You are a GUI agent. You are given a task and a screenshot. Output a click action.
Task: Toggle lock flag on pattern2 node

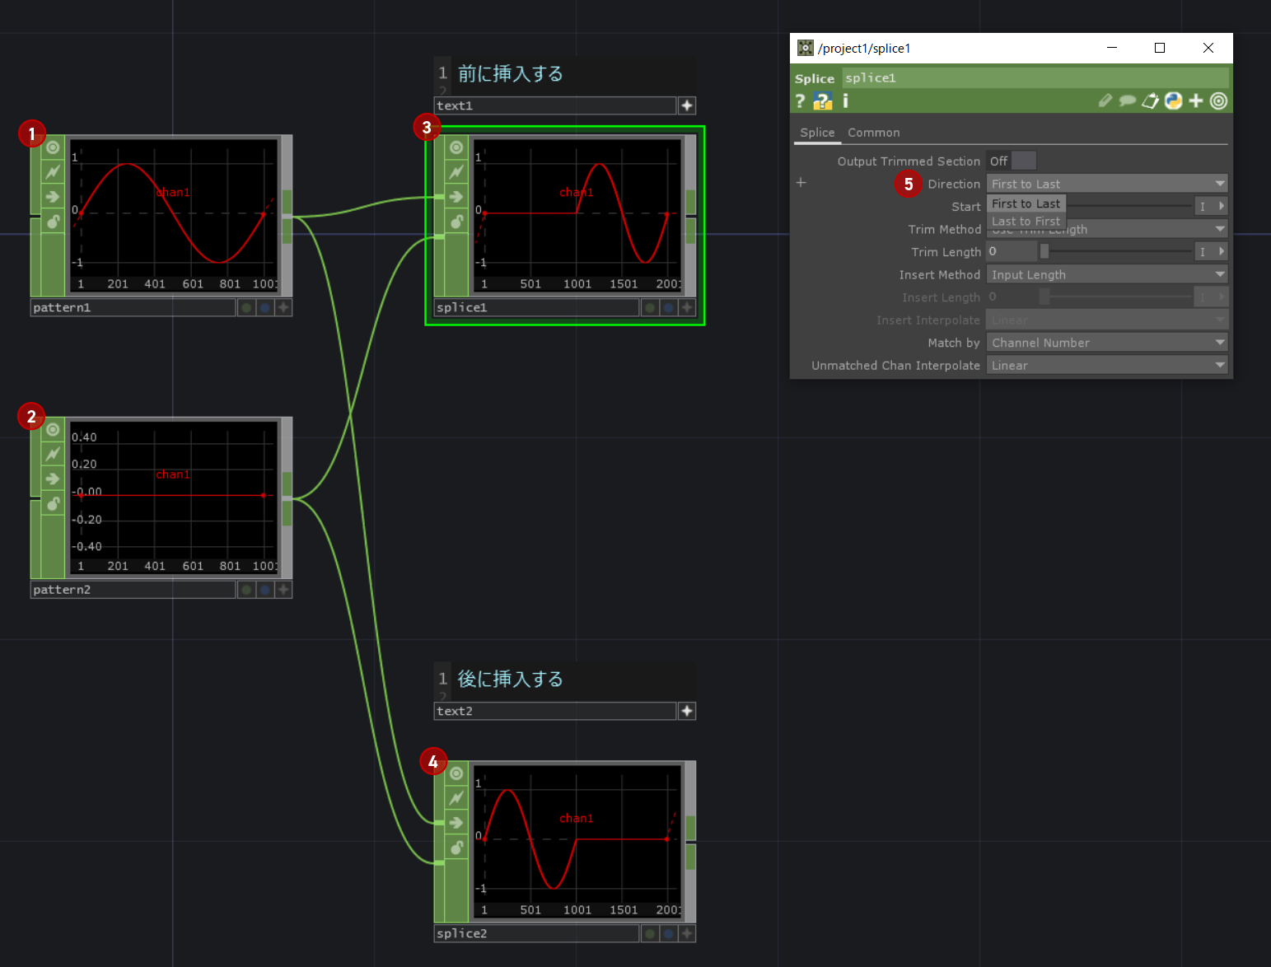coord(53,503)
